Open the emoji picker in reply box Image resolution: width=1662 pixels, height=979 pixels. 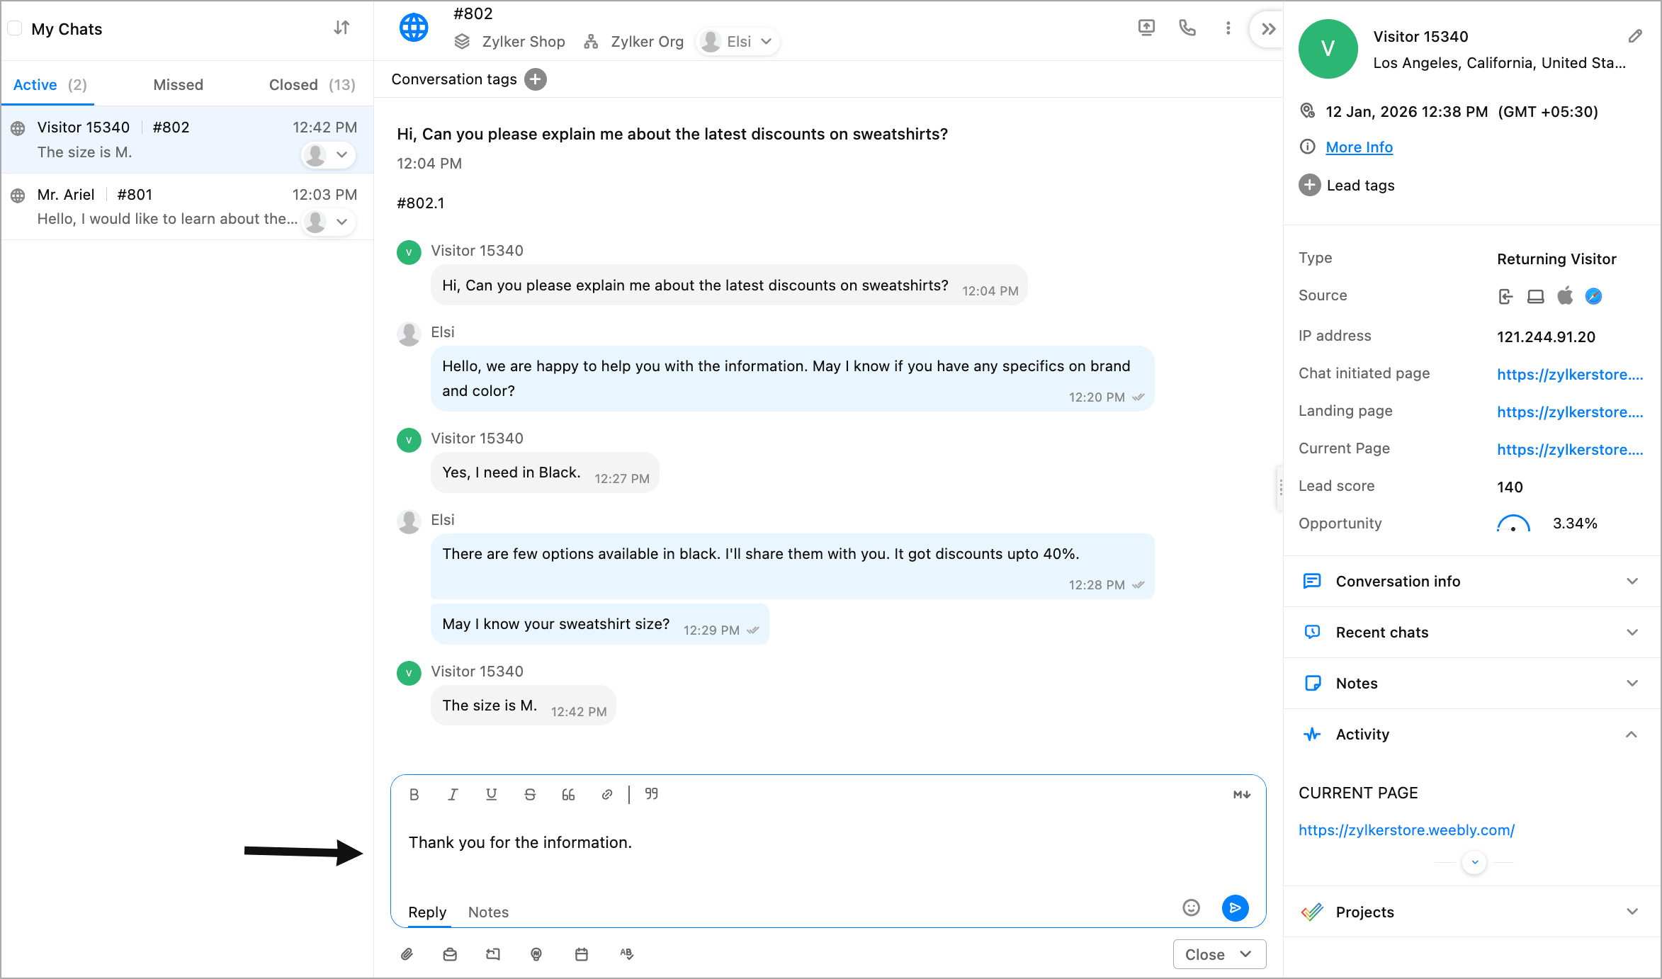[x=1191, y=907]
